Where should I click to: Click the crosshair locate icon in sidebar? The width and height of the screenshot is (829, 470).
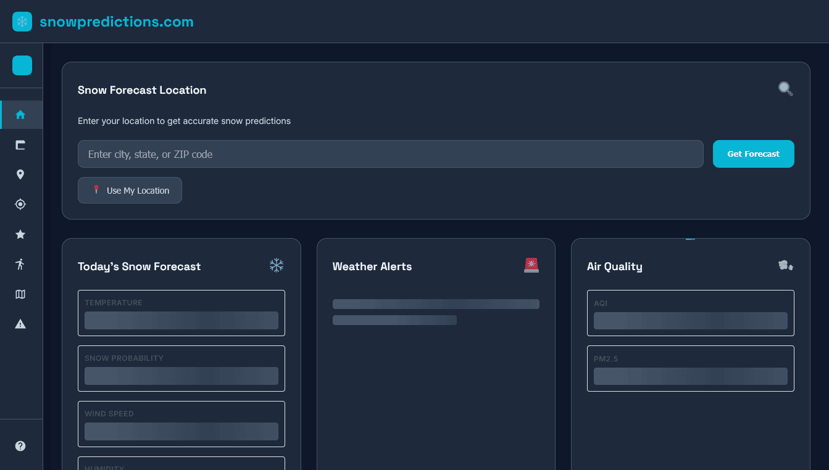pos(20,204)
